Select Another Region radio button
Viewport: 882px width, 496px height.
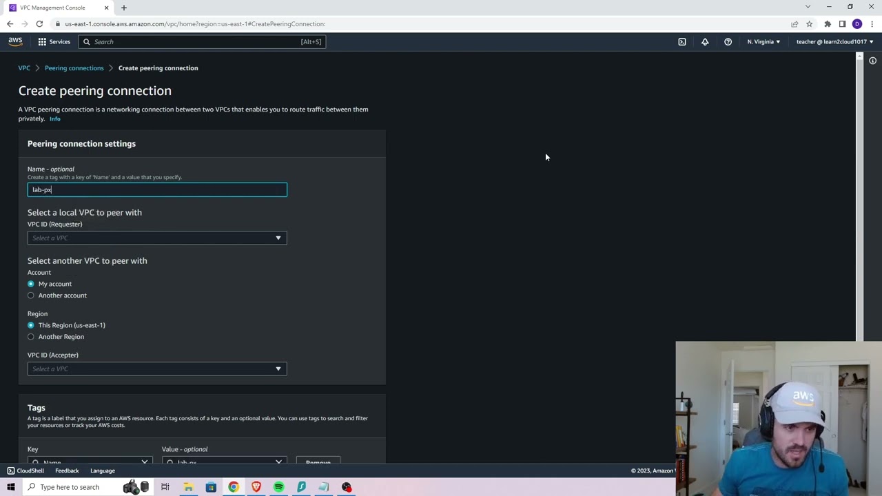tap(30, 337)
